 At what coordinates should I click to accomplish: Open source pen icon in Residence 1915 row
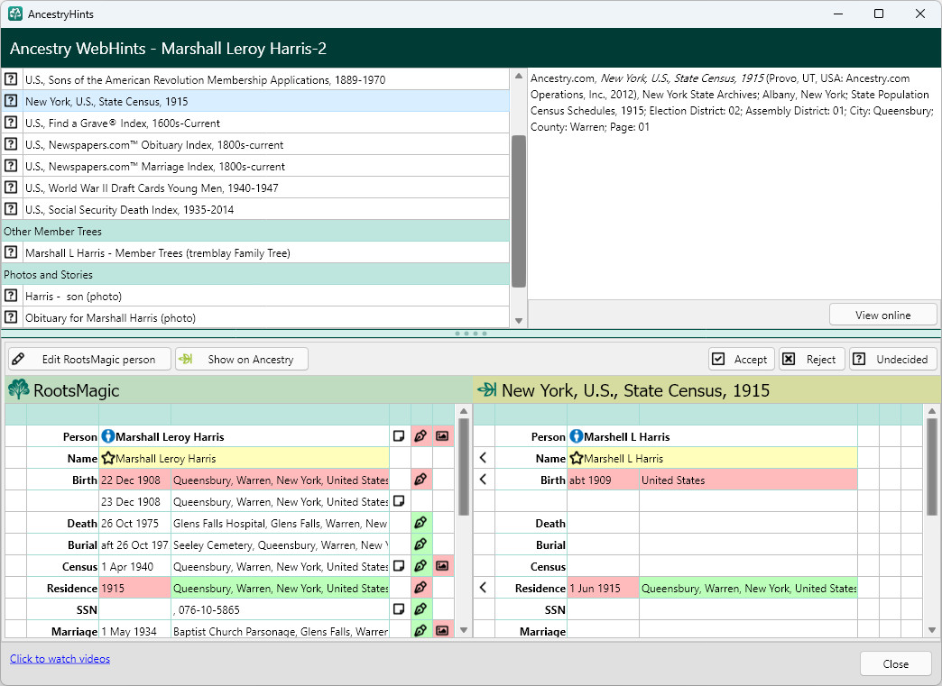tap(420, 588)
